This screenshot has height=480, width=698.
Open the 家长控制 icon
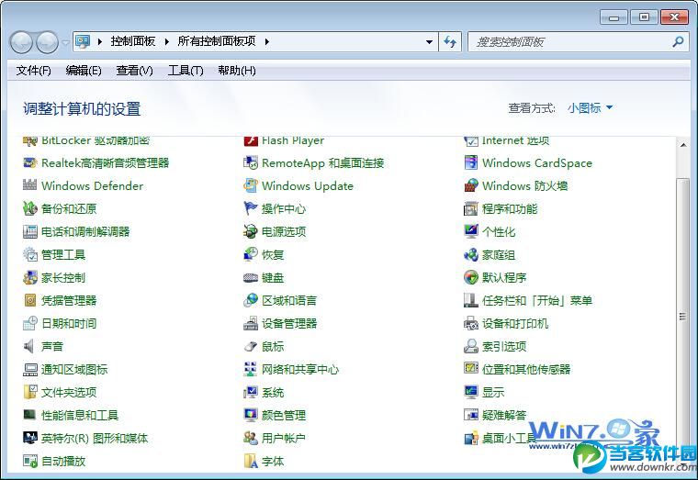pos(29,277)
